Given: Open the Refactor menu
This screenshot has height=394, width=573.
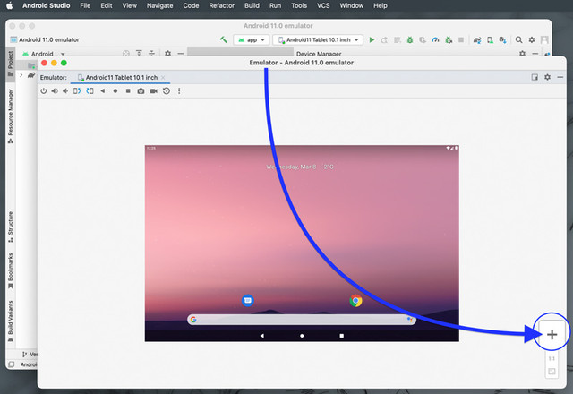Looking at the screenshot, I should coord(221,5).
